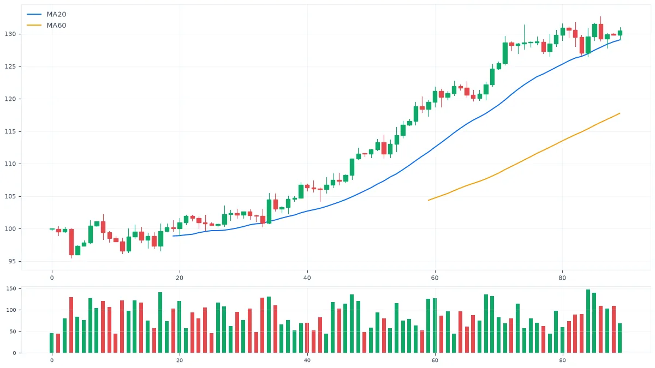Click the x-axis label 80 under volume chart

(563, 360)
